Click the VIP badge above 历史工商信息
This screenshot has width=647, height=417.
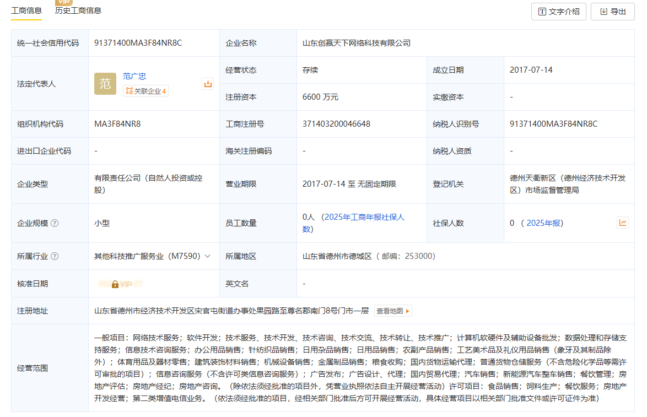63,2
